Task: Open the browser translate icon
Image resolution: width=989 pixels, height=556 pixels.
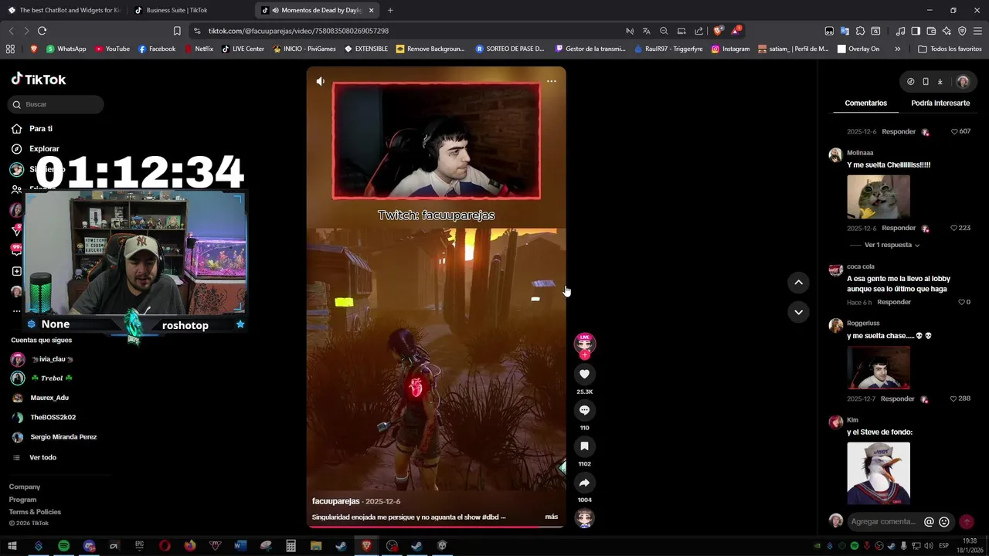Action: [646, 31]
